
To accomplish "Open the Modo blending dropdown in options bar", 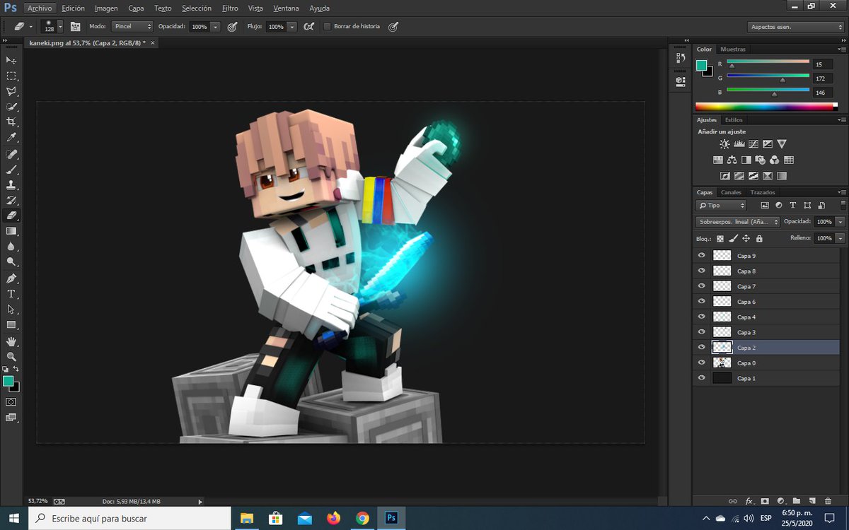I will pyautogui.click(x=131, y=27).
